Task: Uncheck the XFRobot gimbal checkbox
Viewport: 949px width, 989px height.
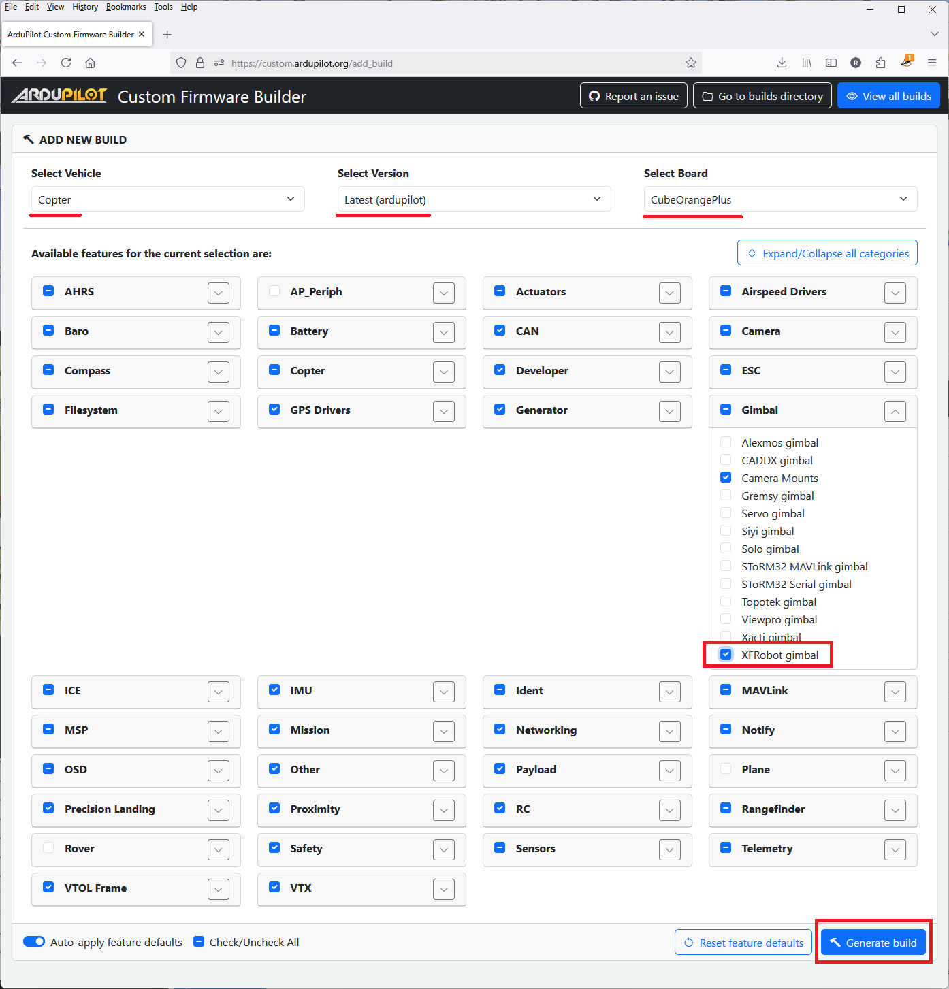Action: (x=726, y=654)
